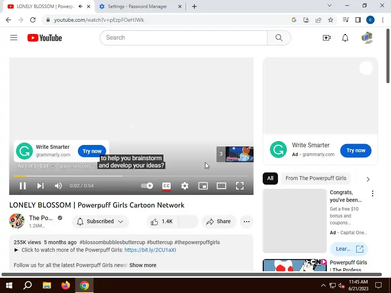Show next filter chips arrow
Screen dimensions: 391x293
368,179
